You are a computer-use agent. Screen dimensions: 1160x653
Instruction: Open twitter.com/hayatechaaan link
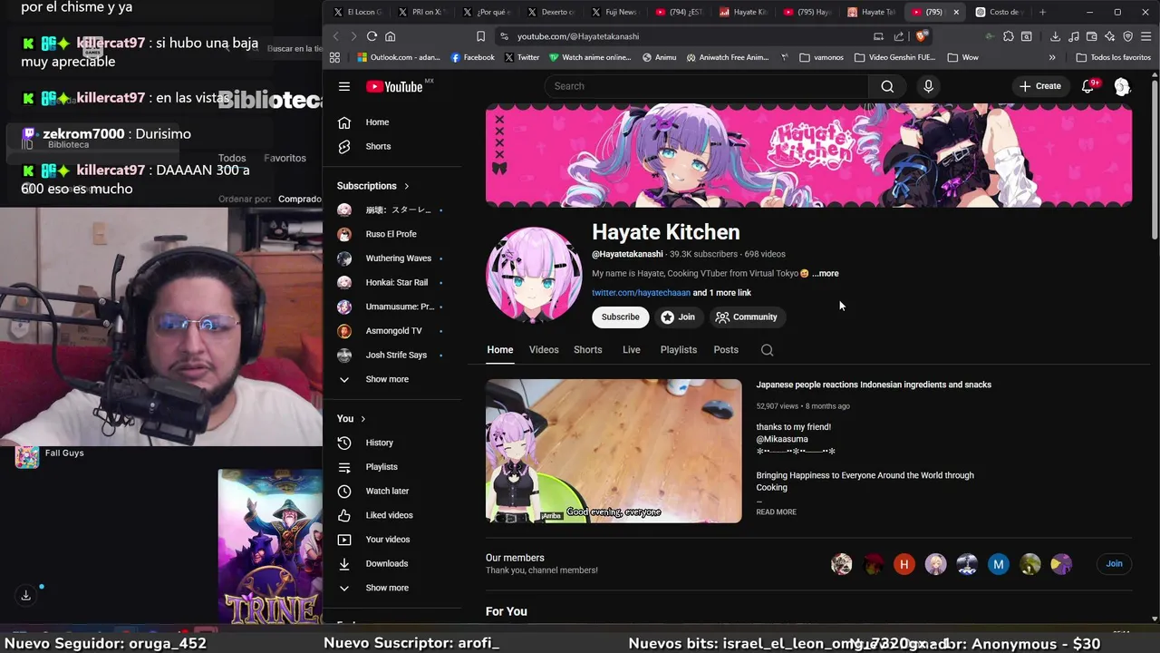pyautogui.click(x=641, y=293)
